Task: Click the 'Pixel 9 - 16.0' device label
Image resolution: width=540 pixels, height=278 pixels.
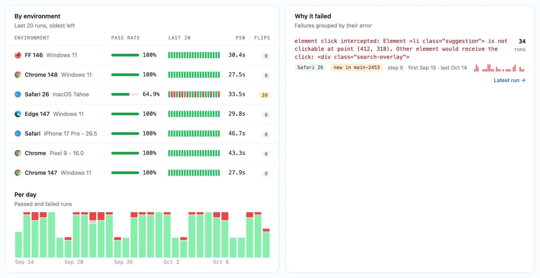Action: [66, 153]
